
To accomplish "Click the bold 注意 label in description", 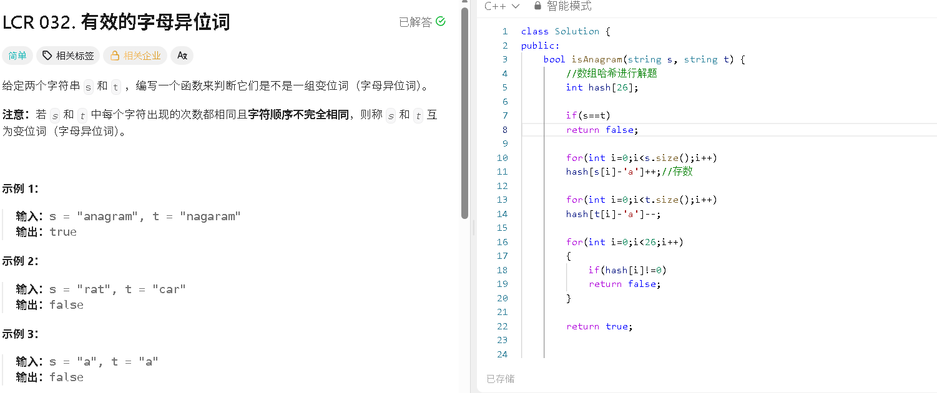I will (x=15, y=115).
